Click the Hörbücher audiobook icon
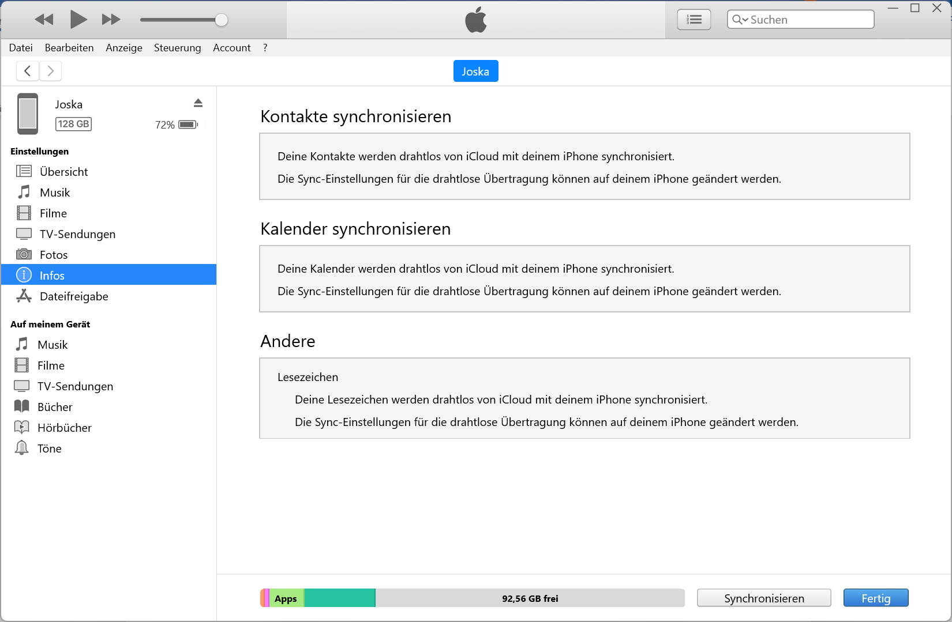This screenshot has height=622, width=952. click(x=21, y=427)
